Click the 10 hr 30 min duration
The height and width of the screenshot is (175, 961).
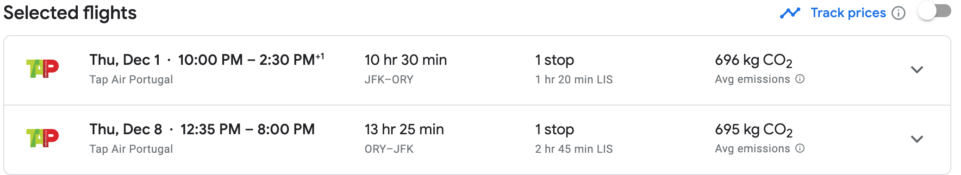click(406, 60)
